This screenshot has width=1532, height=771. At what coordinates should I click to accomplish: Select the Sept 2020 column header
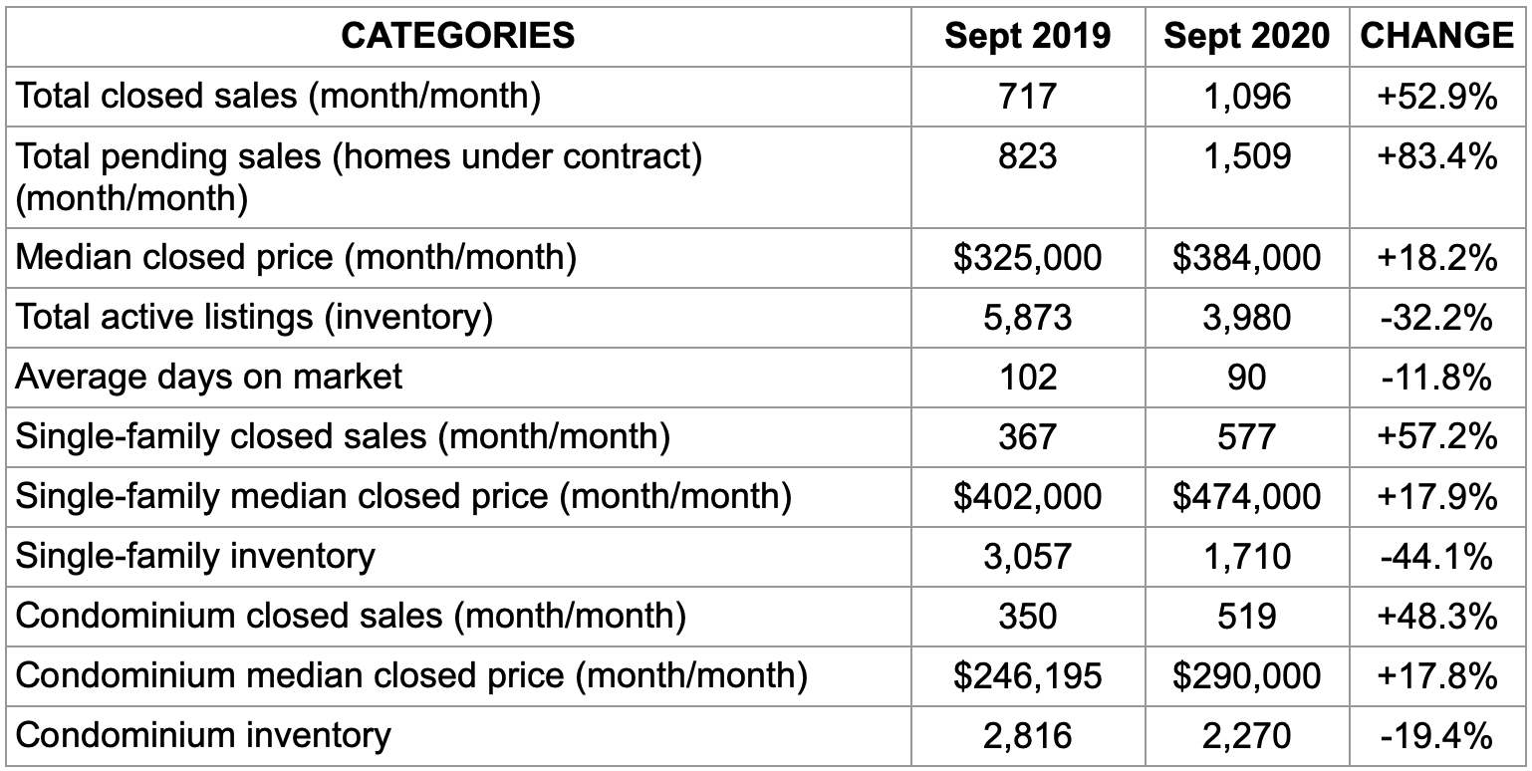pos(1246,37)
